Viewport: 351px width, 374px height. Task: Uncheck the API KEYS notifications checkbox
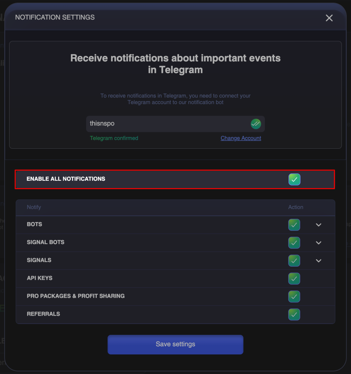coord(294,278)
